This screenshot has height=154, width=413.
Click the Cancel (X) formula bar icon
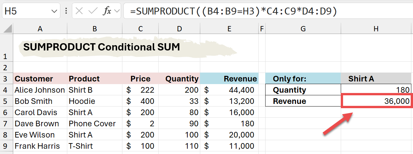[x=79, y=11]
